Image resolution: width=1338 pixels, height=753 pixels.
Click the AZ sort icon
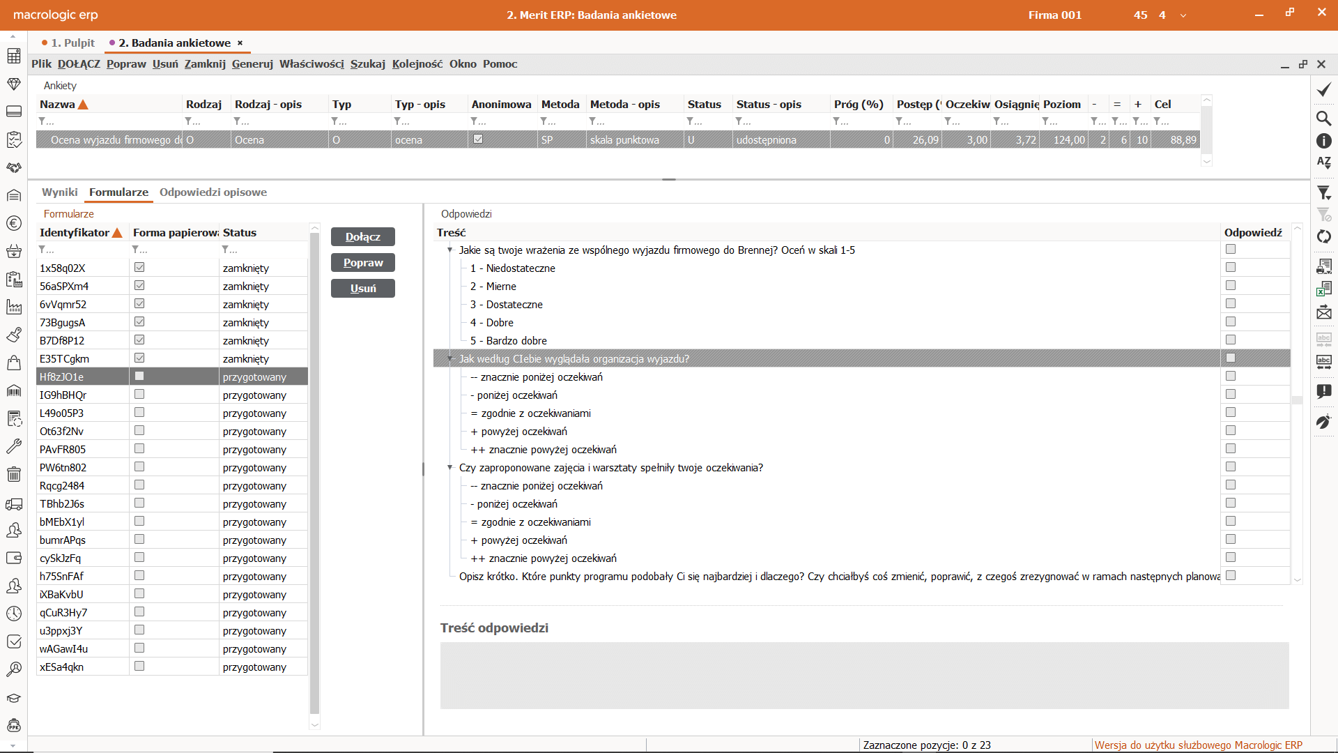[1323, 162]
